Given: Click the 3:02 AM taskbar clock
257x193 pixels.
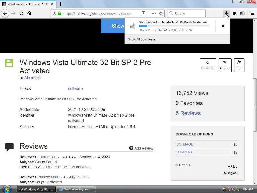Looking at the screenshot, I should [x=247, y=189].
